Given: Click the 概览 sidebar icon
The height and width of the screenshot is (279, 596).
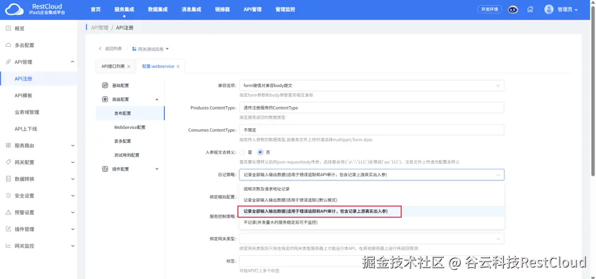Looking at the screenshot, I should click(8, 29).
